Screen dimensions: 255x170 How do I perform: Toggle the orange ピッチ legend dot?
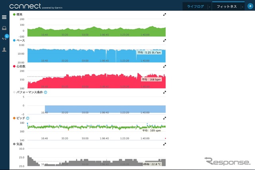14,118
